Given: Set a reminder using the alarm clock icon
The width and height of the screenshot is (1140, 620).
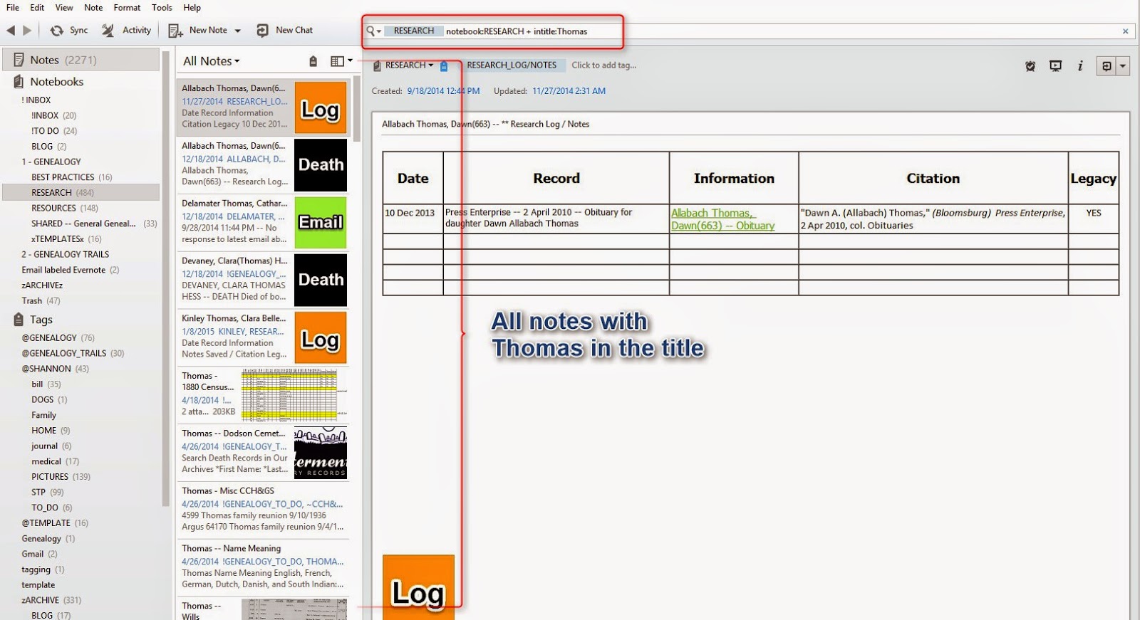Looking at the screenshot, I should click(1030, 65).
